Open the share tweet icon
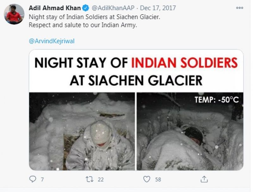This screenshot has height=192, width=253. tap(204, 179)
